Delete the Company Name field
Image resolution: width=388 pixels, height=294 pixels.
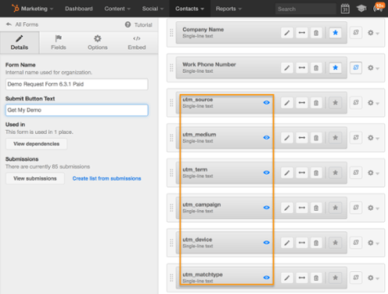point(316,33)
